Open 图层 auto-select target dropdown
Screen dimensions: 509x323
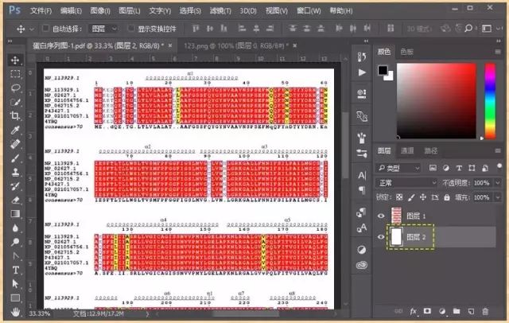pyautogui.click(x=103, y=29)
